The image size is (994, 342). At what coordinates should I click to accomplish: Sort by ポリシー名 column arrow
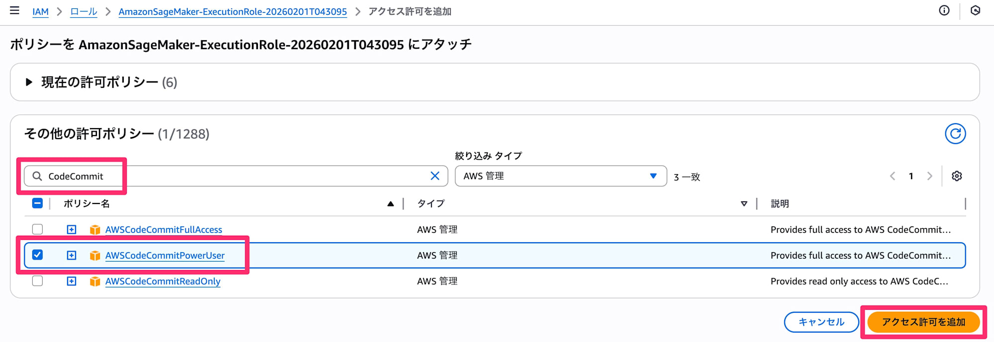point(391,204)
